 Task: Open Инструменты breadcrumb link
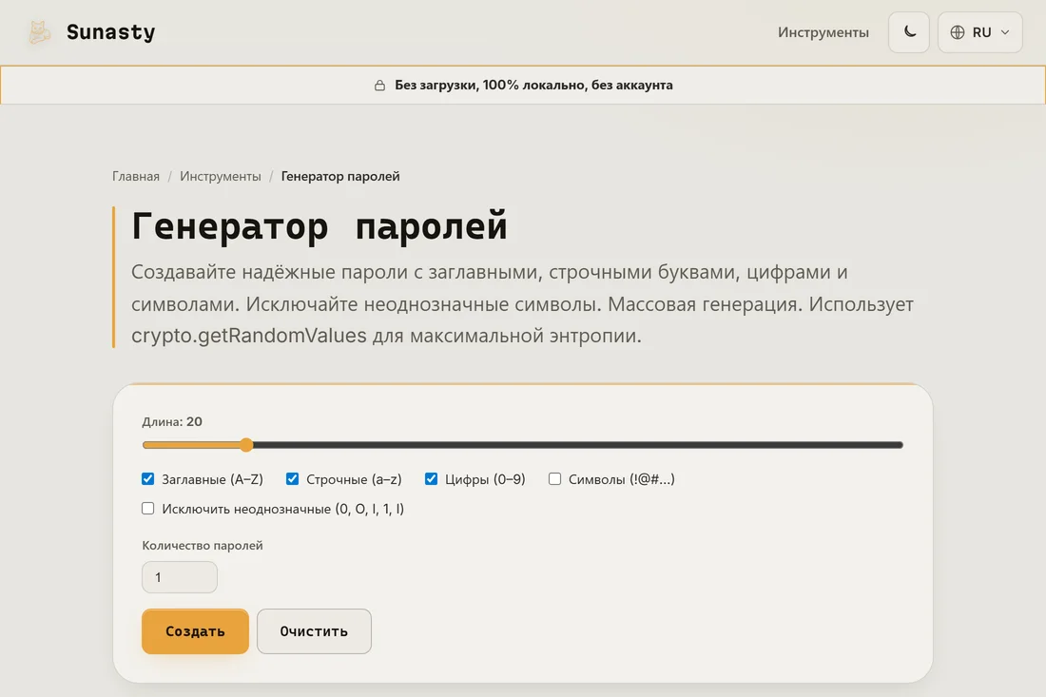click(221, 176)
